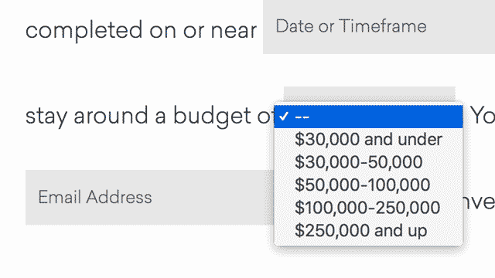Click the cut-off "nve" text beside list

(x=479, y=202)
